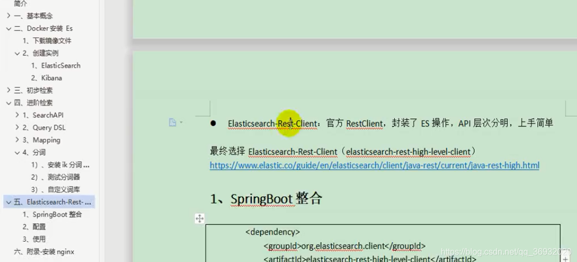Expand the 一、基本概念 chevron
Screen dimensions: 577x262
point(9,16)
